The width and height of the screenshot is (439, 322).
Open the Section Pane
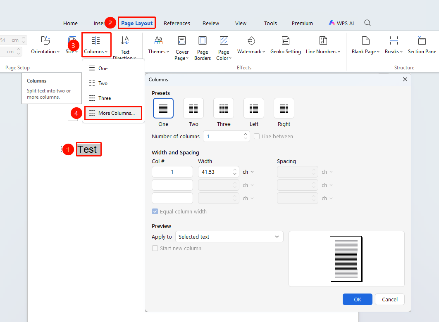[x=422, y=45]
